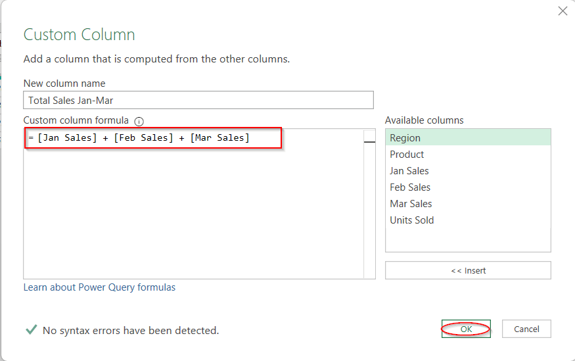Open Learn about Power Query formulas link
This screenshot has height=361, width=575.
[99, 287]
